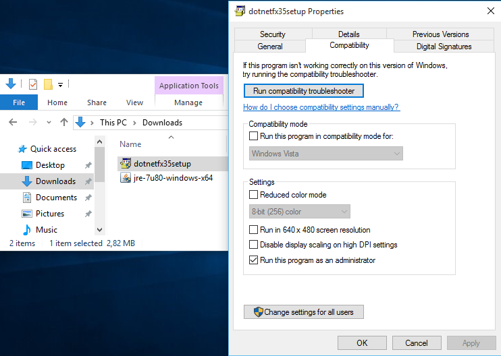The image size is (501, 356).
Task: Select the dotnetfx35setup file name
Action: (162, 164)
